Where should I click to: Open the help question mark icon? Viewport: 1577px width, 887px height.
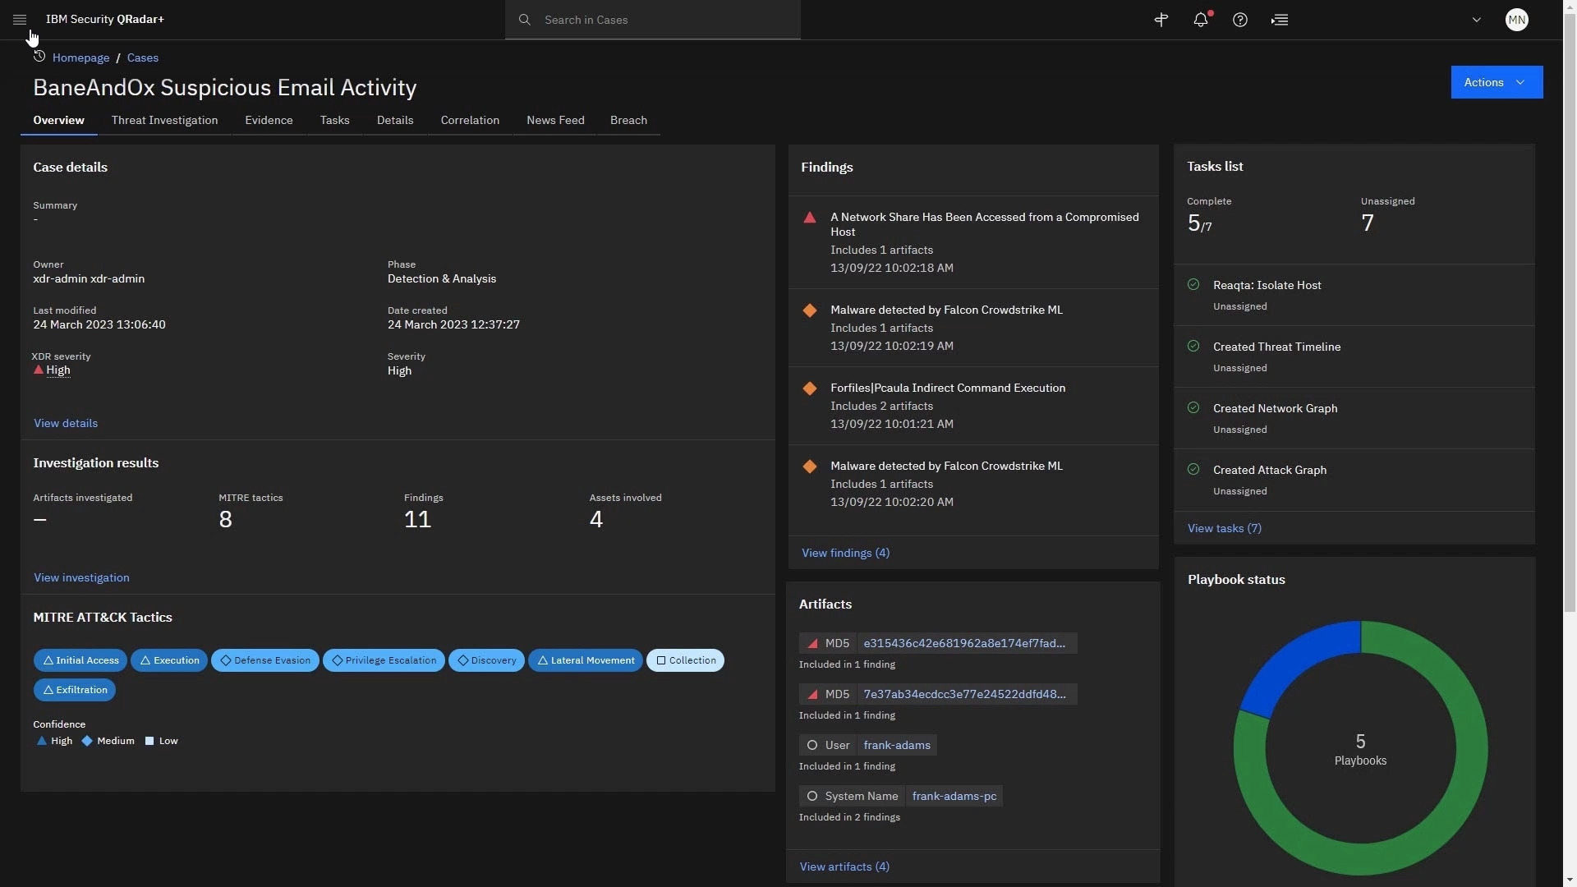pyautogui.click(x=1240, y=20)
